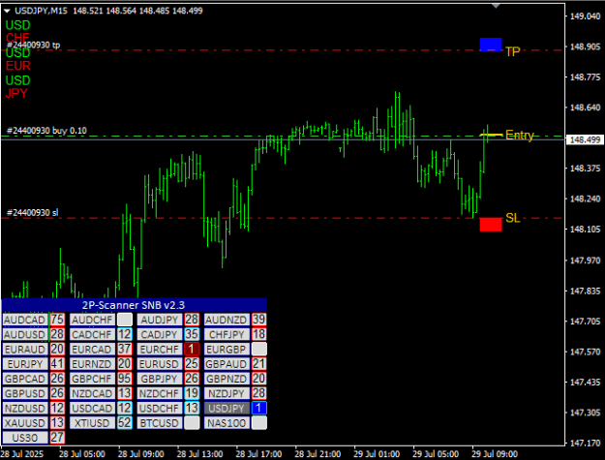Image resolution: width=605 pixels, height=460 pixels.
Task: Open USDCHF symbol
Action: coord(160,408)
